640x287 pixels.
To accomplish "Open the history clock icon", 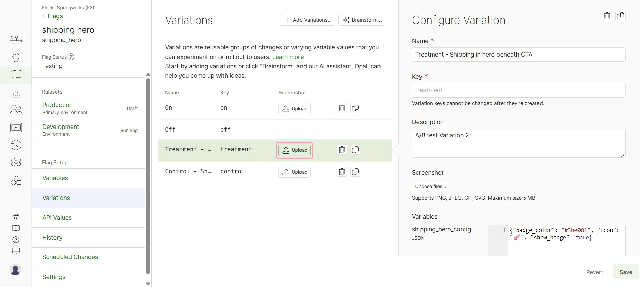I will pos(16,145).
